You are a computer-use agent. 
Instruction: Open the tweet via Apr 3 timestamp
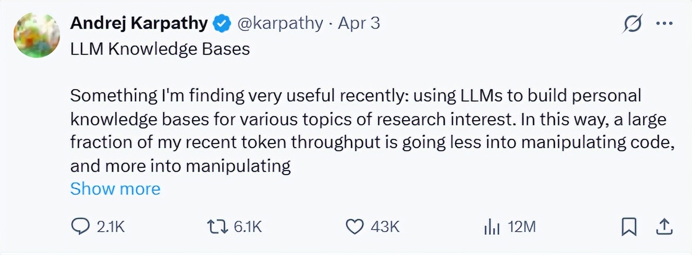pos(359,23)
